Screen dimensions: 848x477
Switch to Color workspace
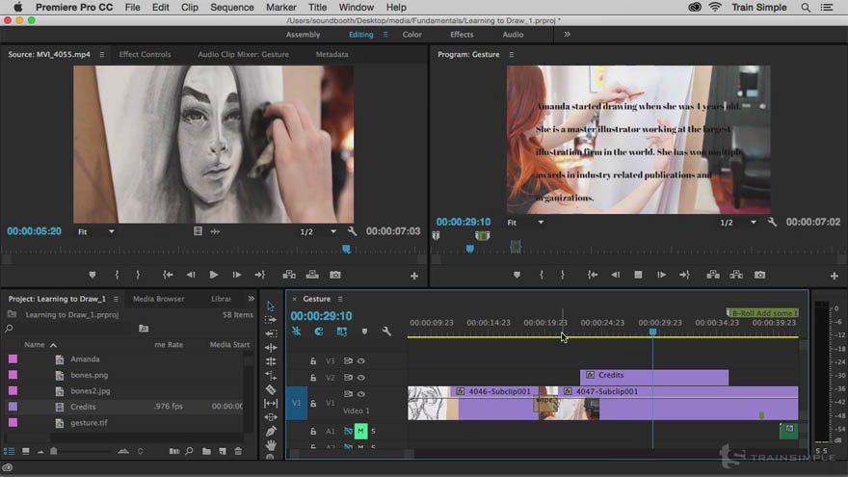[412, 35]
